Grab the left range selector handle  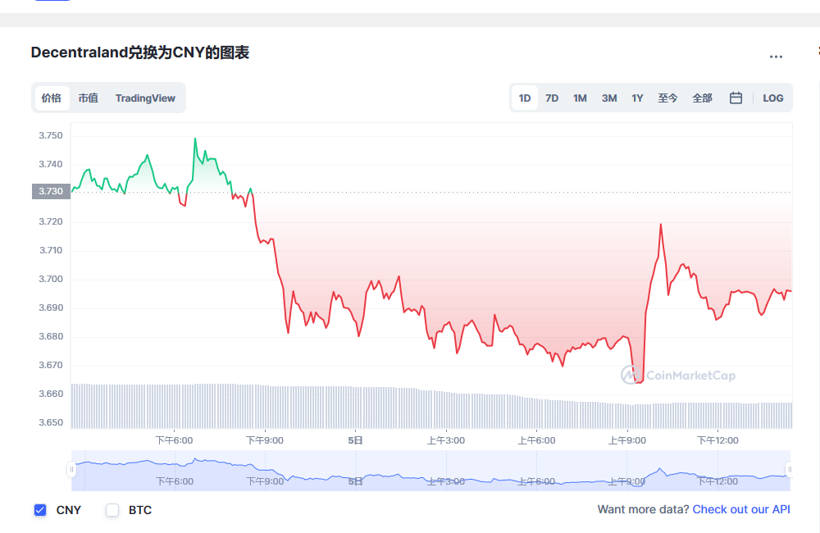click(x=71, y=470)
